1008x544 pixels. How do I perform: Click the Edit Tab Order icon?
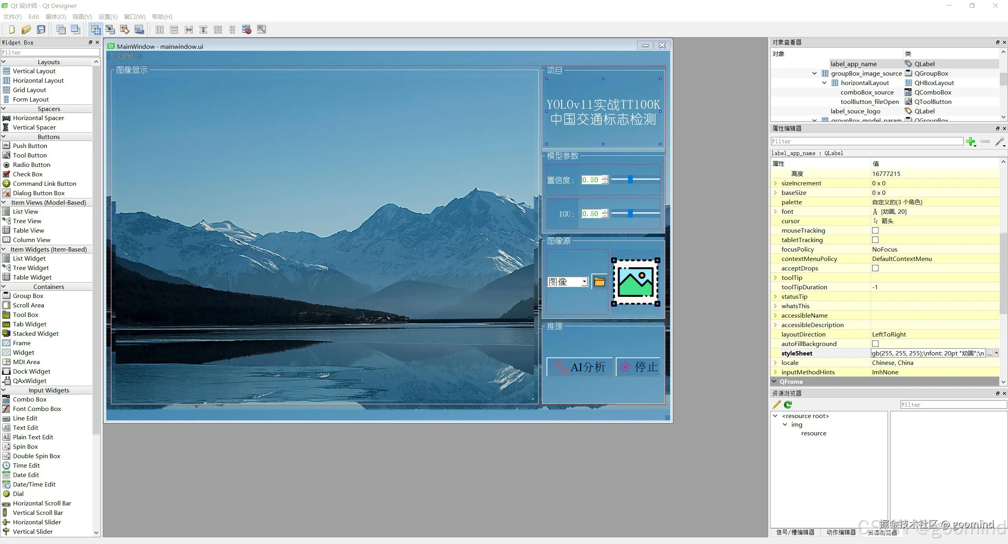click(x=139, y=30)
